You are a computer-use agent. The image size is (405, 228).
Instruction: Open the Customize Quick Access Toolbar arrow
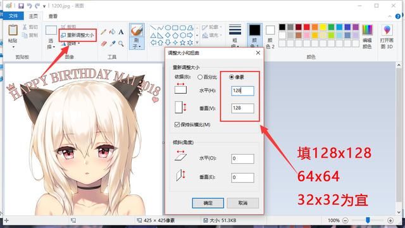click(44, 6)
